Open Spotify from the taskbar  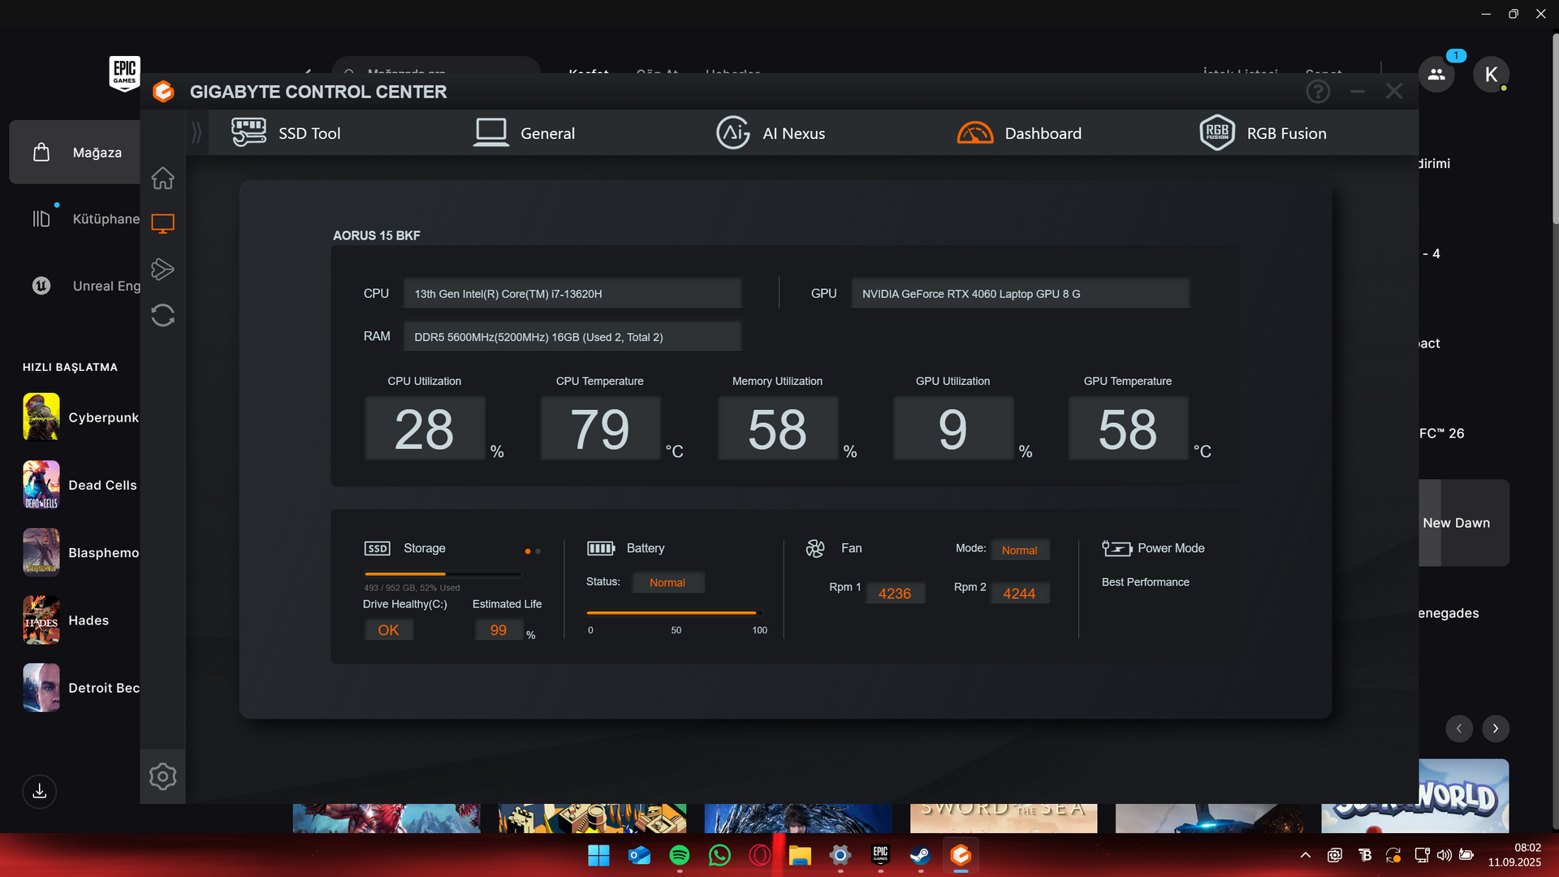click(679, 856)
